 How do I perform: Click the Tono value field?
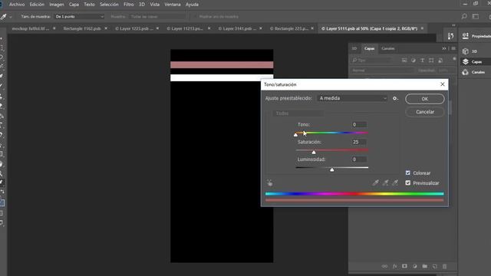[358, 124]
